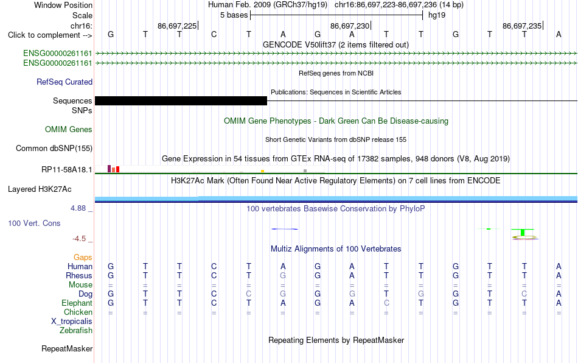Screen dimensions: 578x363
Task: Select the SNPs track label
Action: pos(82,110)
